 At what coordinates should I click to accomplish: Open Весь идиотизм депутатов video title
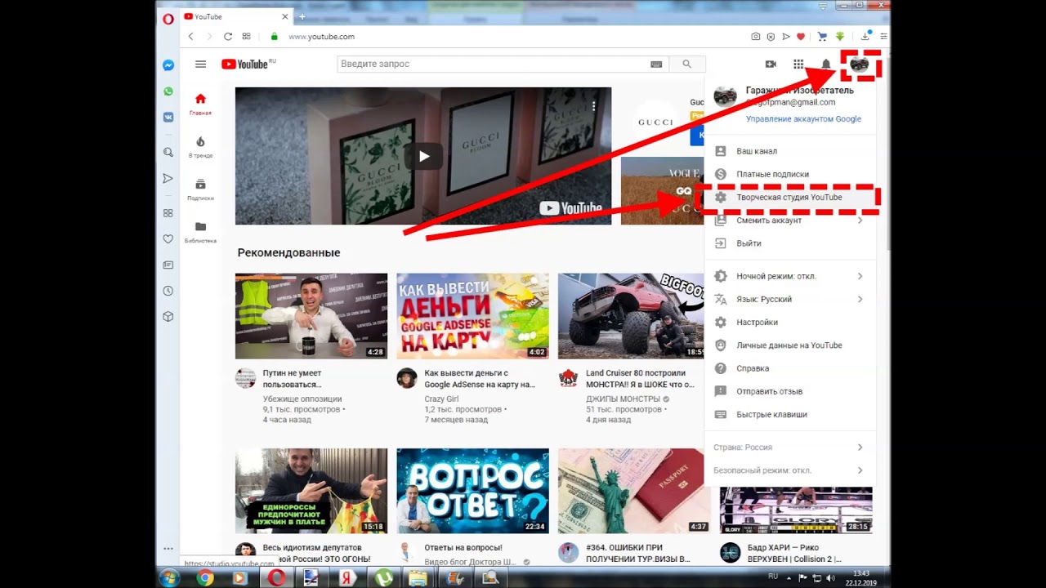[x=316, y=553]
